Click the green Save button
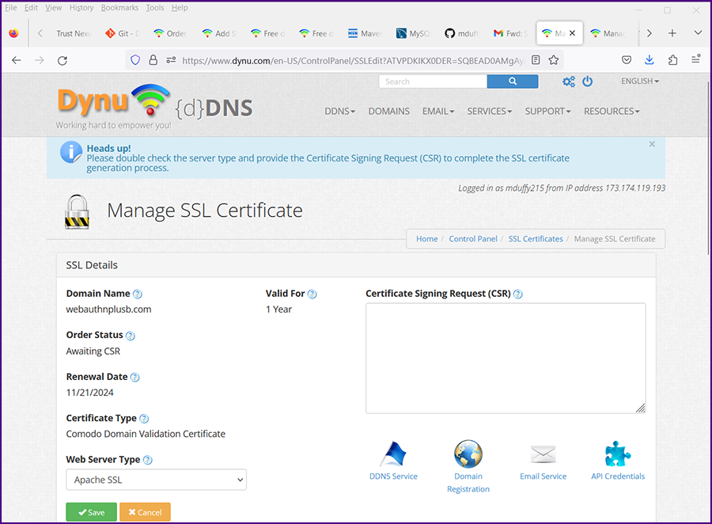Screen dimensions: 712x524 point(91,512)
